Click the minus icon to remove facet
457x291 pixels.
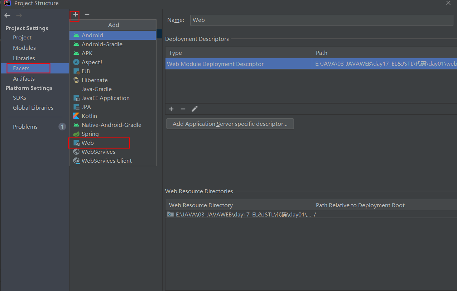click(x=87, y=15)
